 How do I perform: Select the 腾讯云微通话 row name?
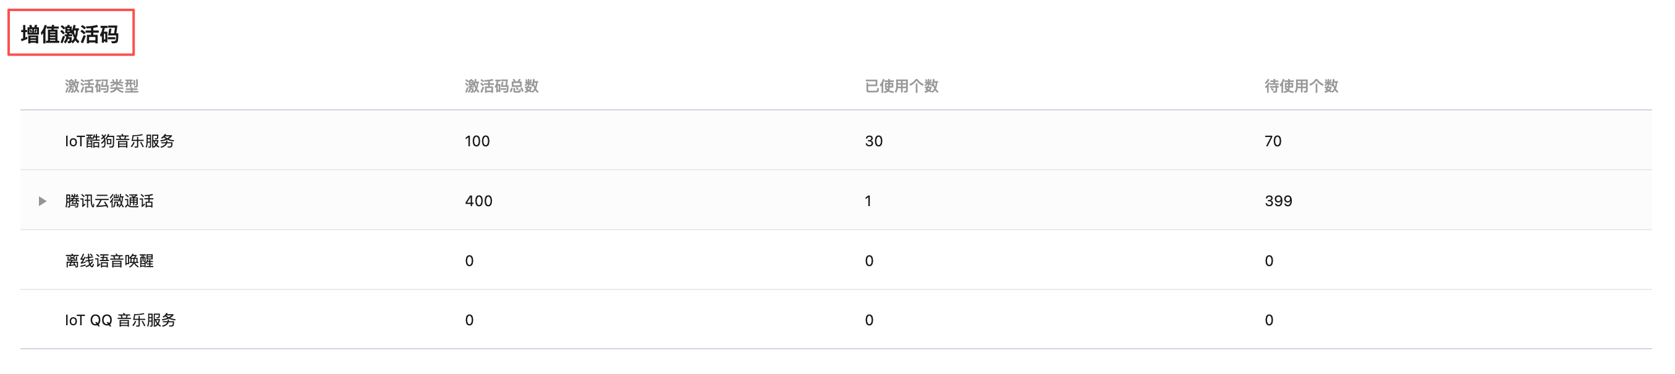tap(109, 201)
